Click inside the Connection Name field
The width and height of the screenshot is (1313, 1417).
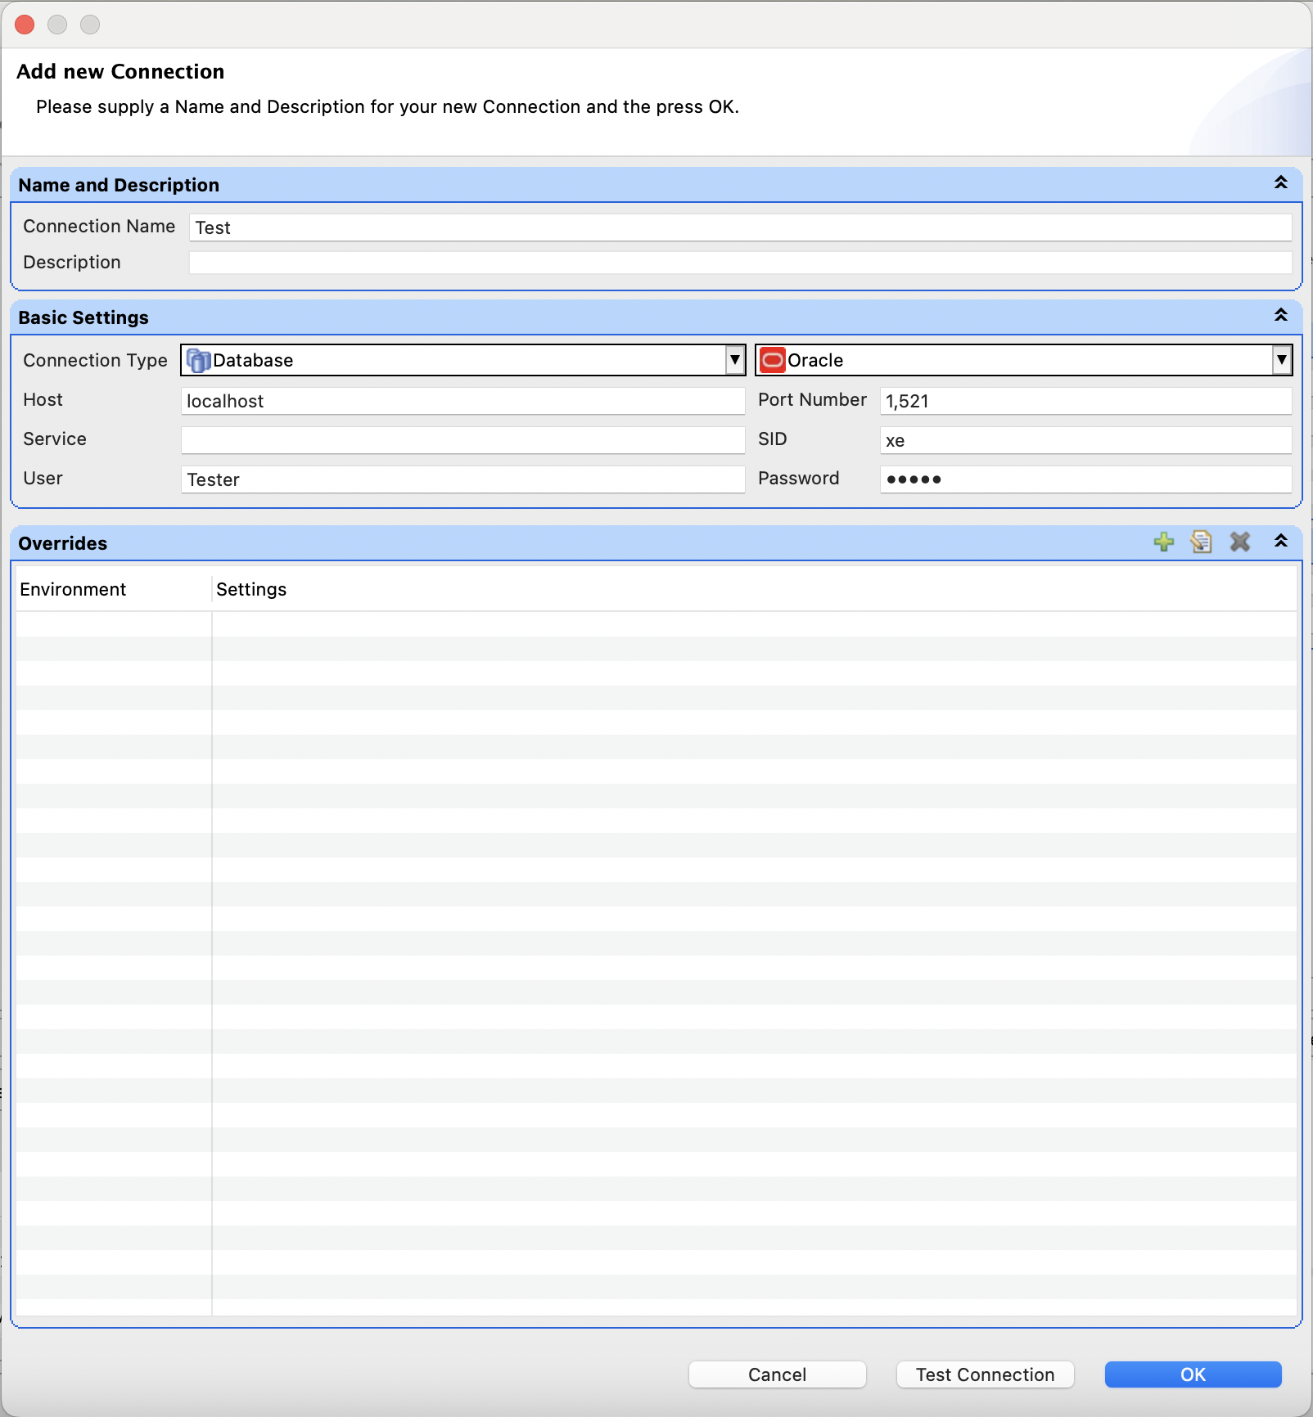[x=573, y=227]
